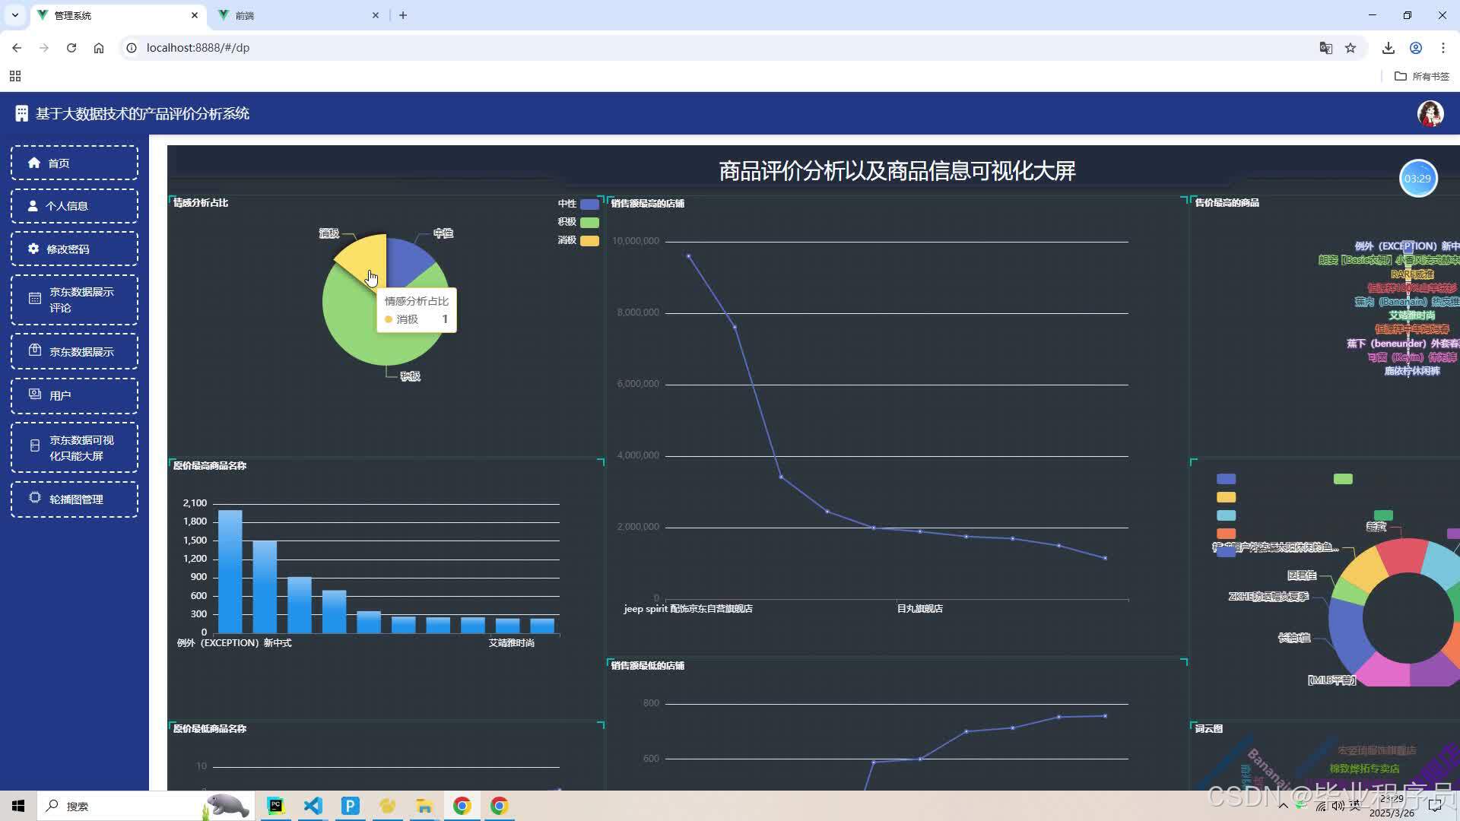The height and width of the screenshot is (821, 1460).
Task: Bookmark this page with the star
Action: [1350, 48]
